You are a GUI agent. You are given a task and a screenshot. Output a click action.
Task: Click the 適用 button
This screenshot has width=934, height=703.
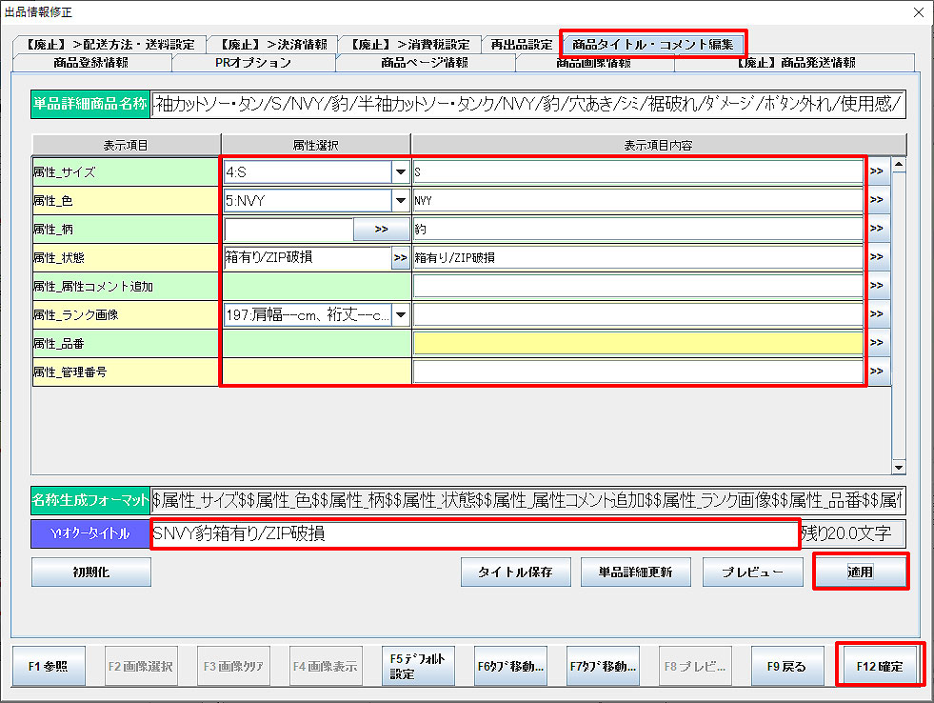861,572
